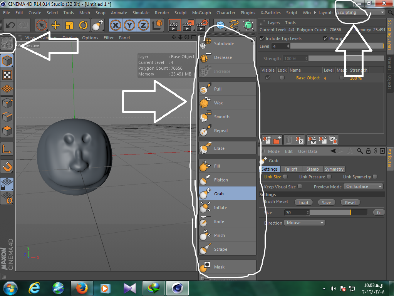Select the Move tool

[x=55, y=25]
